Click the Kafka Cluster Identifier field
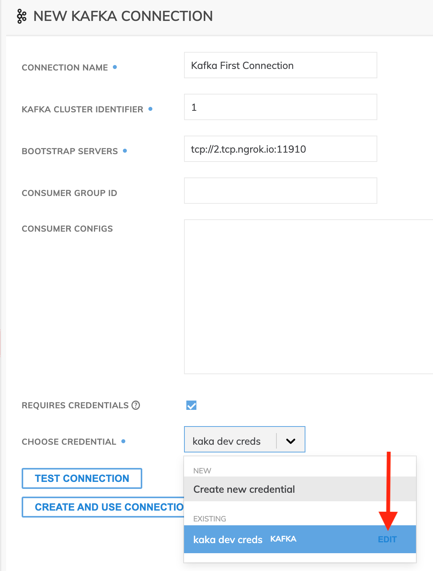433x571 pixels. (x=281, y=107)
